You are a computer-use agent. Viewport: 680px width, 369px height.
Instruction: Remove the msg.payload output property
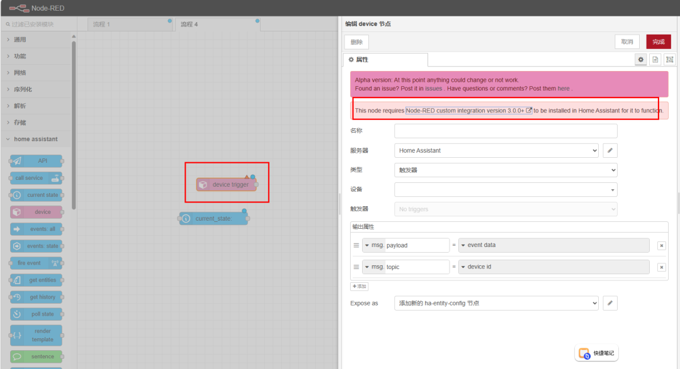click(x=661, y=246)
